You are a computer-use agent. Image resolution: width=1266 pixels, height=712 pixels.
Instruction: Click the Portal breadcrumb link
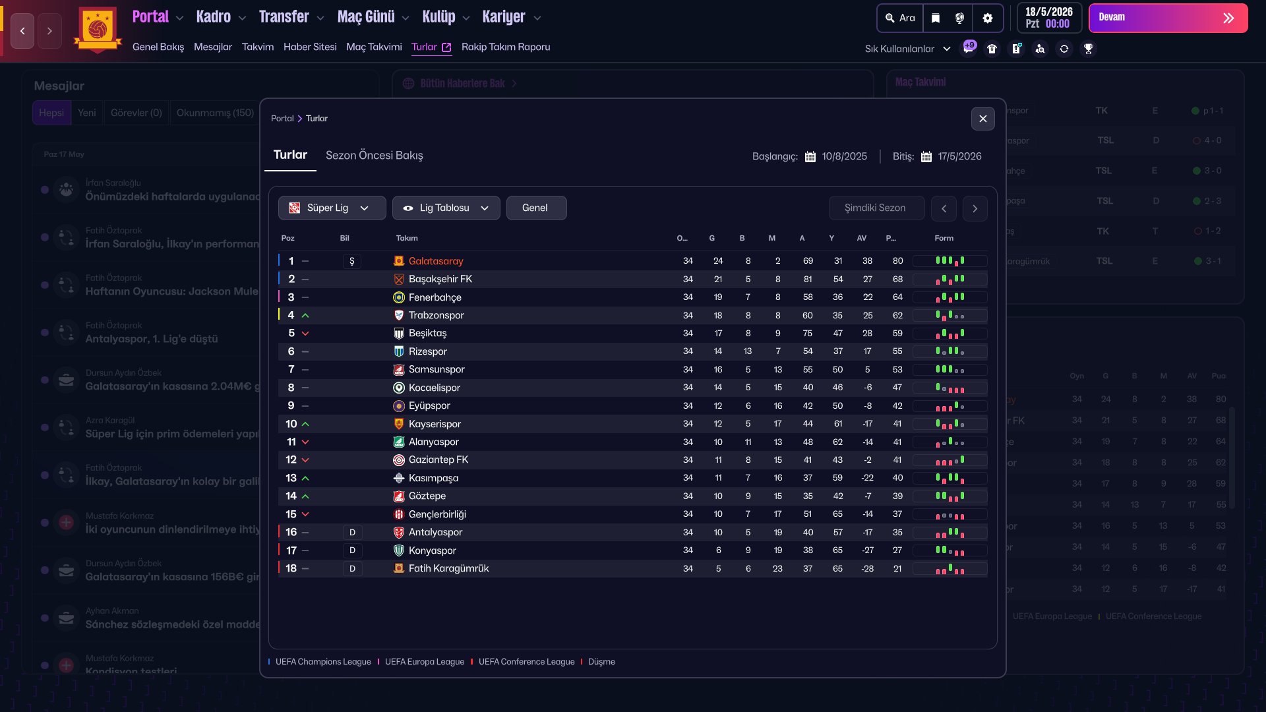tap(282, 119)
